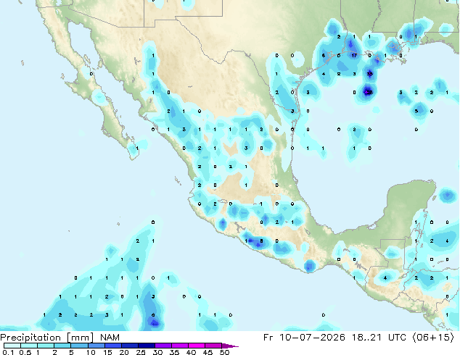
Task: Click the 35–40 mm legend color swatch
Action: coord(180,346)
